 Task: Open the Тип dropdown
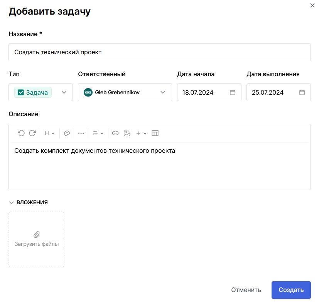point(64,92)
